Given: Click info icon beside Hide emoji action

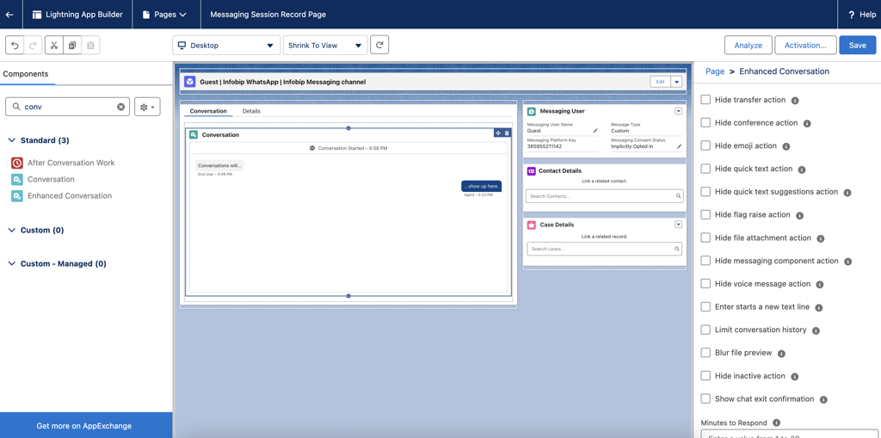Looking at the screenshot, I should point(786,146).
